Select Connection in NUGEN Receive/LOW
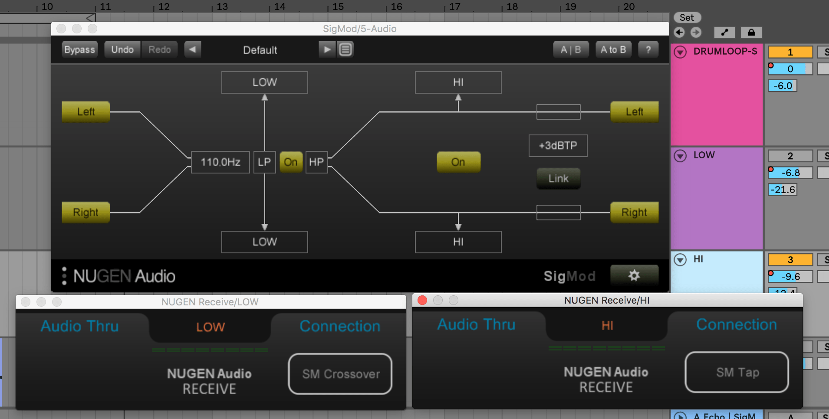829x419 pixels. tap(340, 326)
